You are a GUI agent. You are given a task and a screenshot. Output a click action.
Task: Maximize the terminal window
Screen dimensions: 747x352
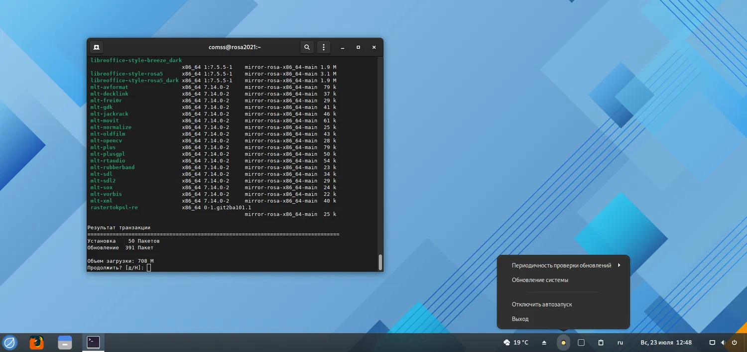coord(358,47)
